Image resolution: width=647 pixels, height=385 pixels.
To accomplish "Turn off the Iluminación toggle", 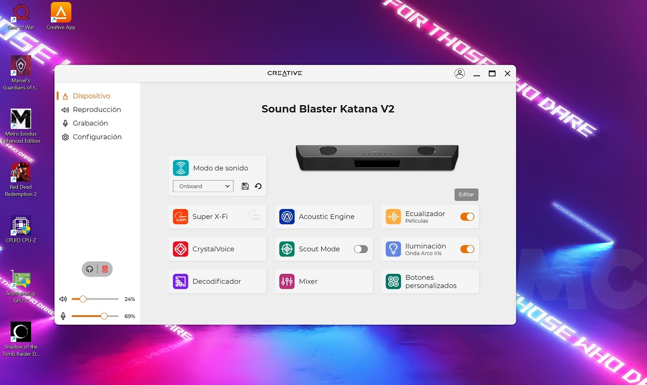I will (x=467, y=249).
